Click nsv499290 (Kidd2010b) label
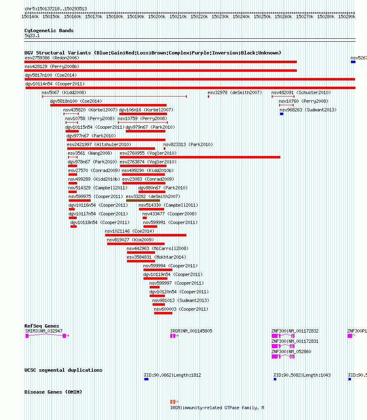The width and height of the screenshot is (367, 420). pyautogui.click(x=148, y=170)
